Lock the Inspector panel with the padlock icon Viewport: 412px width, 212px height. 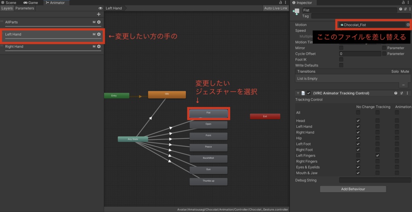404,2
